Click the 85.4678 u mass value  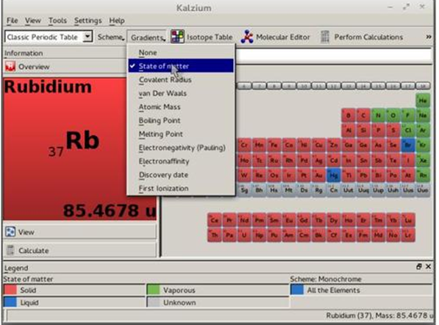pos(109,210)
